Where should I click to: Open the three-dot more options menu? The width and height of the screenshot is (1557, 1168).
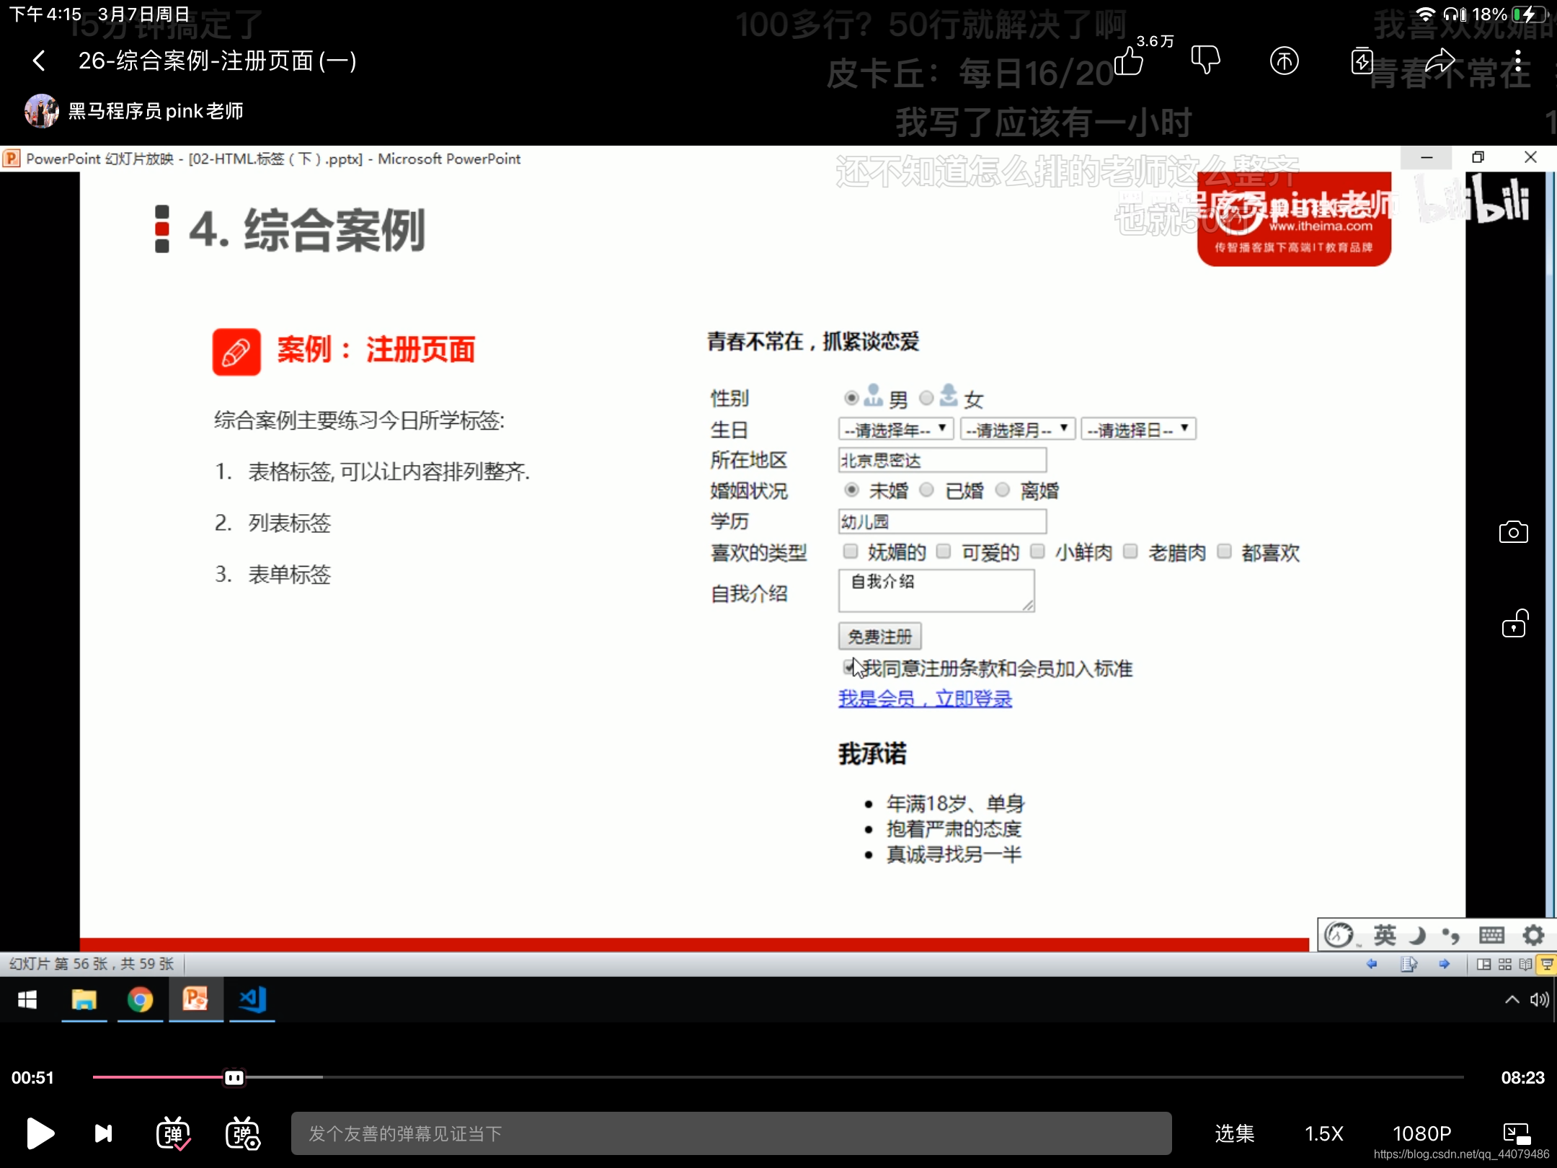pyautogui.click(x=1518, y=61)
